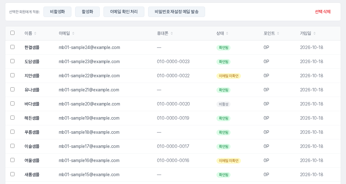The height and width of the screenshot is (184, 346).
Task: Click email mb01-sample16@example.com
Action: tap(89, 160)
